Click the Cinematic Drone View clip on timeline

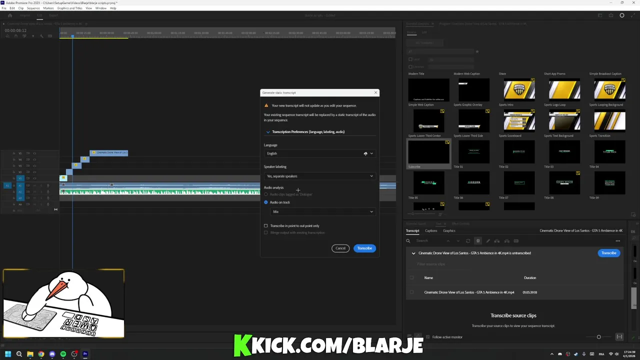[109, 152]
